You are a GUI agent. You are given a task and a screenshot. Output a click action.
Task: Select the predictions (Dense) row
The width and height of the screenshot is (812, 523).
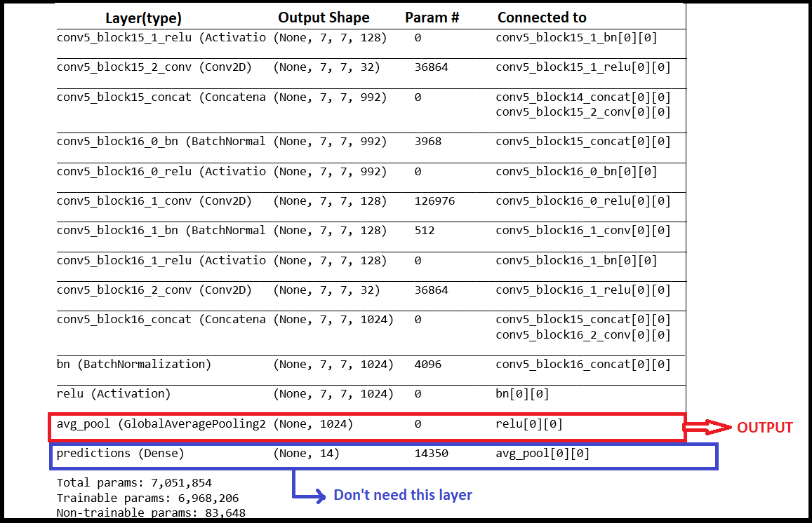[x=384, y=456]
